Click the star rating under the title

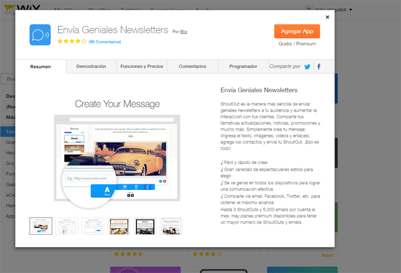72,41
